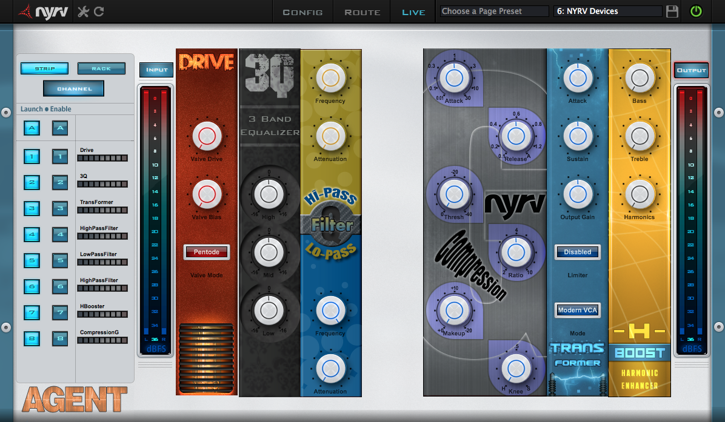Toggle Launch button 1 for Drive
This screenshot has height=422, width=725.
pyautogui.click(x=32, y=157)
